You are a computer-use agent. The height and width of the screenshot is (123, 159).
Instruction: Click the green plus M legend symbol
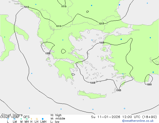(21, 119)
